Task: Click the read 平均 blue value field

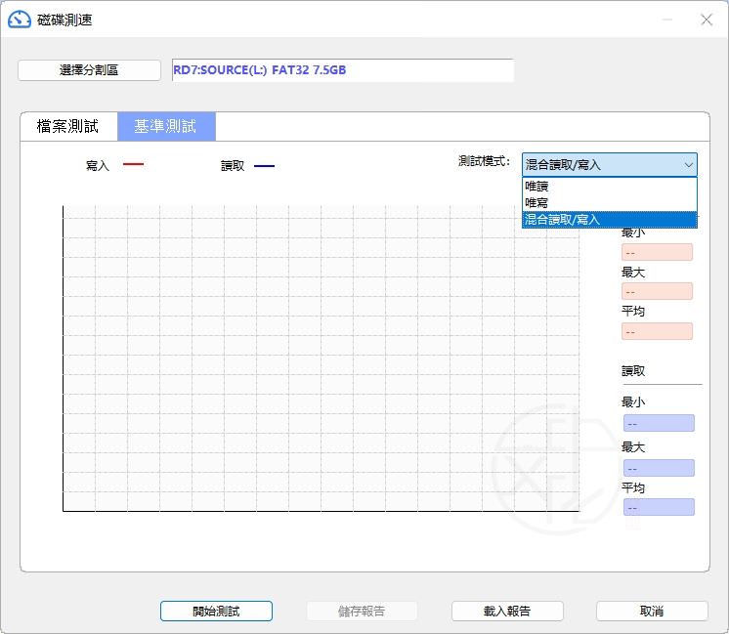Action: (x=659, y=508)
